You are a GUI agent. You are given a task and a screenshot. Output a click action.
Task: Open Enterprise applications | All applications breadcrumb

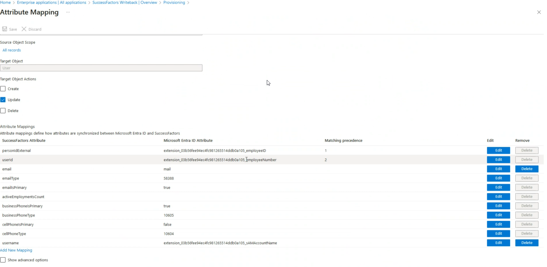51,2
